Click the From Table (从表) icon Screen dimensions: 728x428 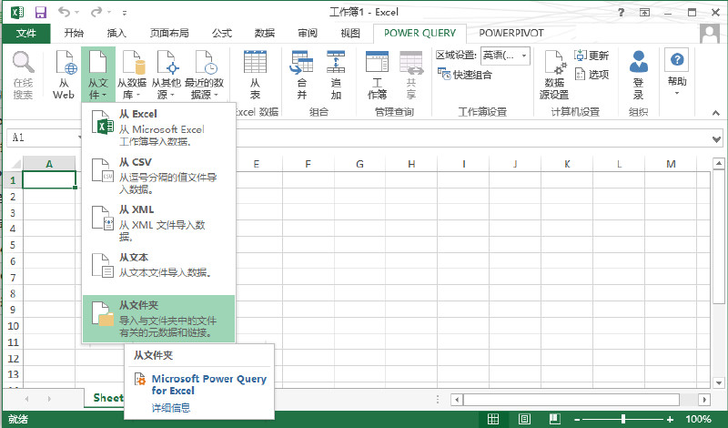[x=255, y=75]
